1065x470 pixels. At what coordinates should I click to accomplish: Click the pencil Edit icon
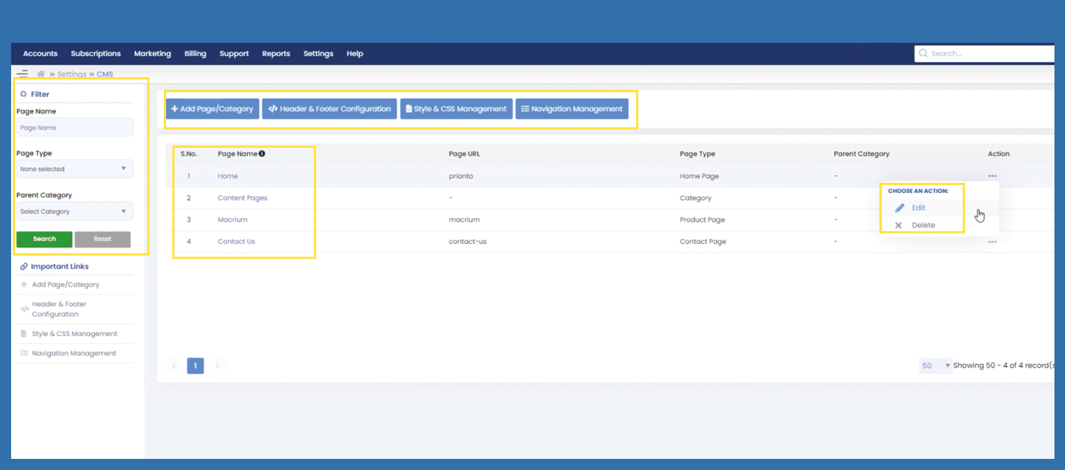click(899, 208)
